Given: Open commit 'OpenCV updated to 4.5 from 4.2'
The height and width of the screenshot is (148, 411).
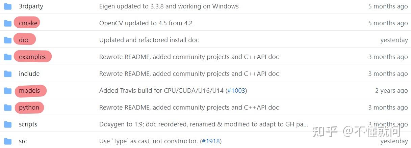Looking at the screenshot, I should pos(146,23).
